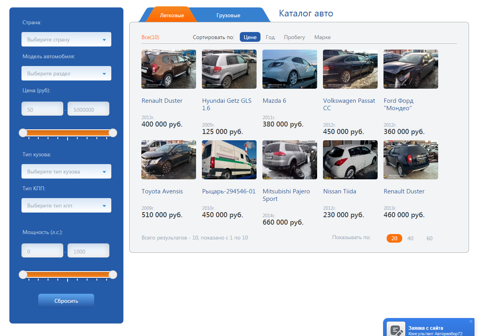Sort the catalog by Год

[x=270, y=37]
